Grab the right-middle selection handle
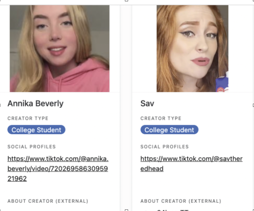This screenshot has width=254, height=211. point(253,105)
